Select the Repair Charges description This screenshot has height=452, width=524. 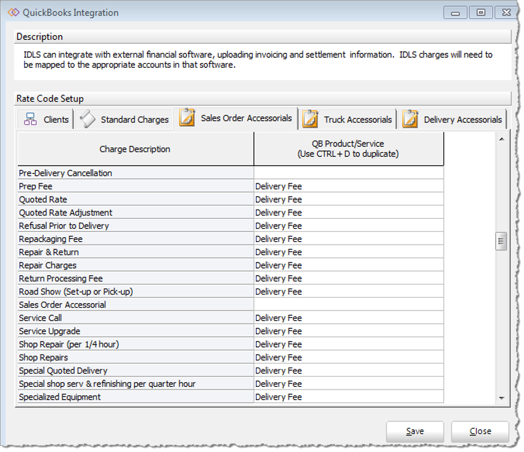pos(136,265)
